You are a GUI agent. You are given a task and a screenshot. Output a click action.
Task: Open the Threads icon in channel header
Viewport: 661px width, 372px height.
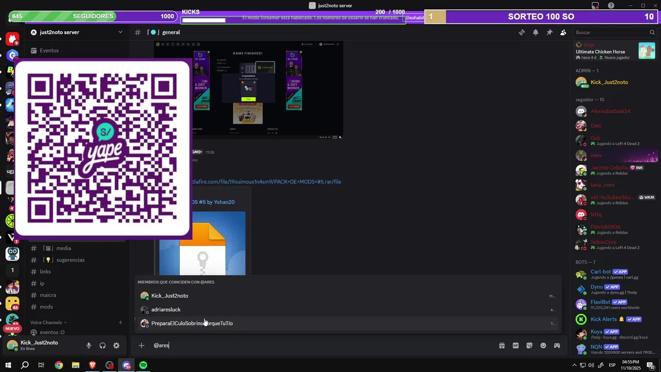522,32
